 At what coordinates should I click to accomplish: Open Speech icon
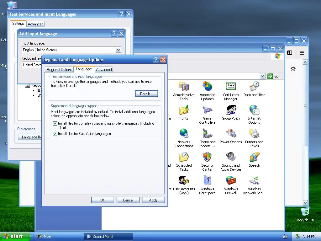(x=254, y=157)
